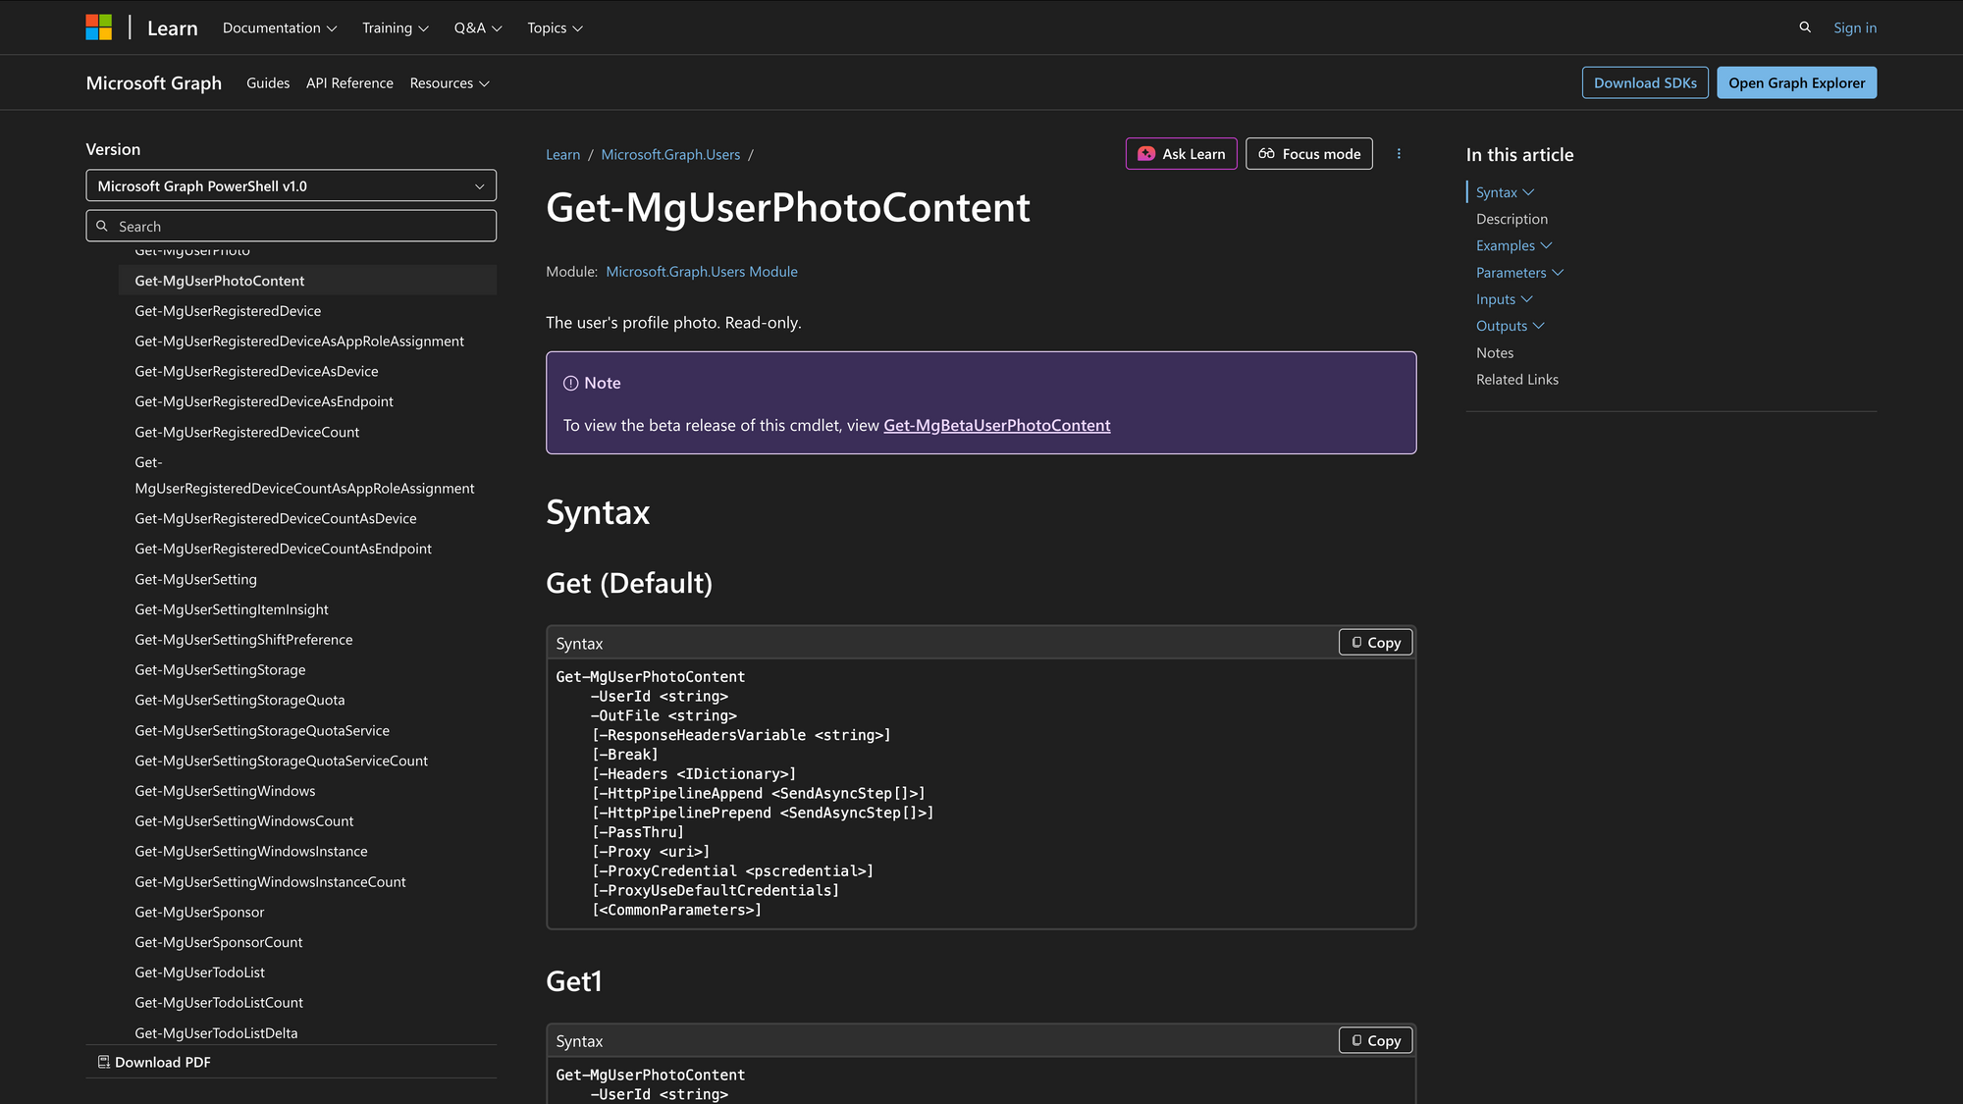Expand the Syntax section chevron
The width and height of the screenshot is (1963, 1104).
(1529, 192)
